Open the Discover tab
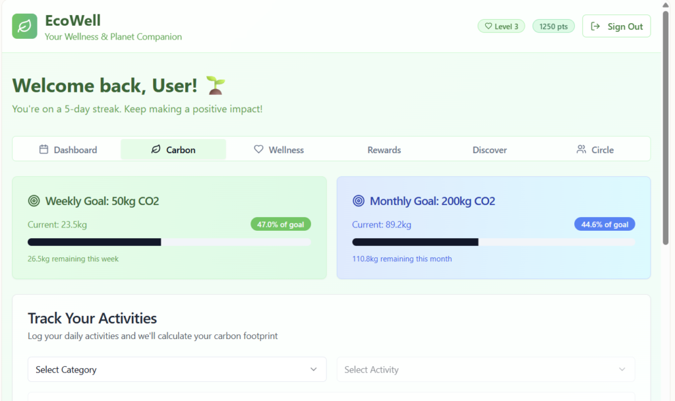Screen dimensions: 675x401 click(x=490, y=150)
